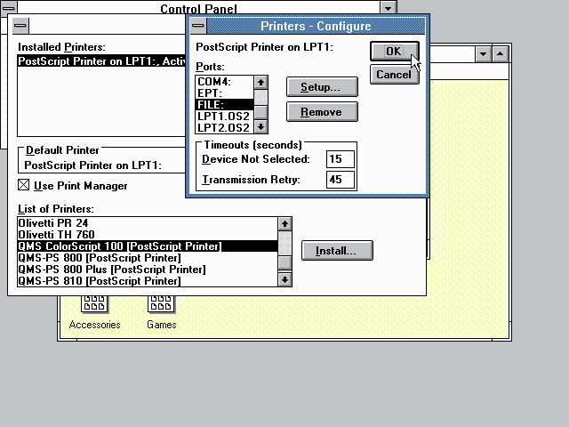Click List of Printers scroll down arrow
This screenshot has height=427, width=569.
[284, 280]
